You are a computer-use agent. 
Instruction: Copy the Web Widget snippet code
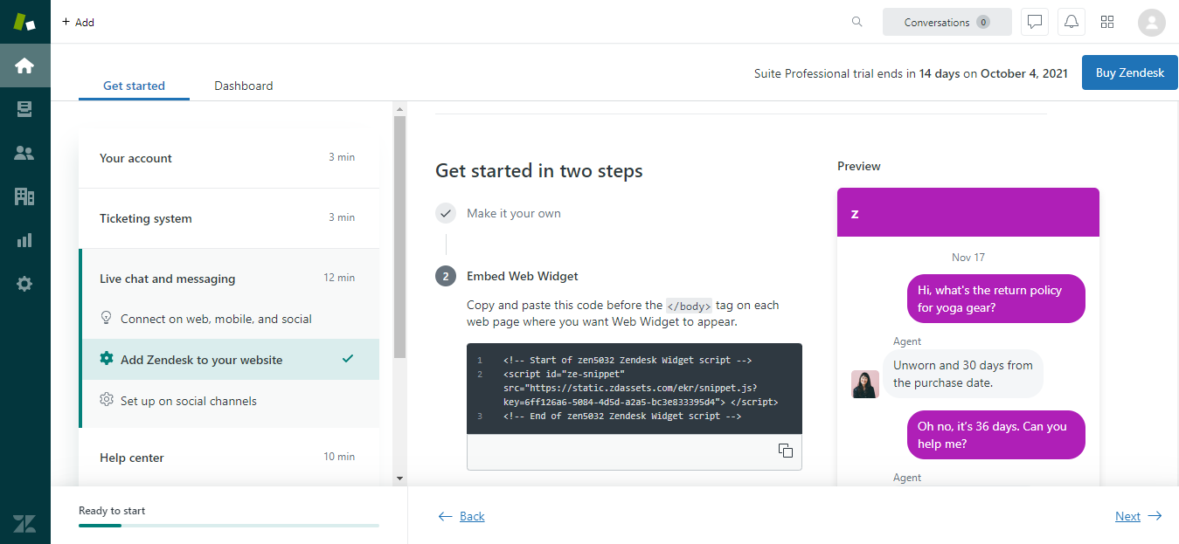tap(785, 451)
